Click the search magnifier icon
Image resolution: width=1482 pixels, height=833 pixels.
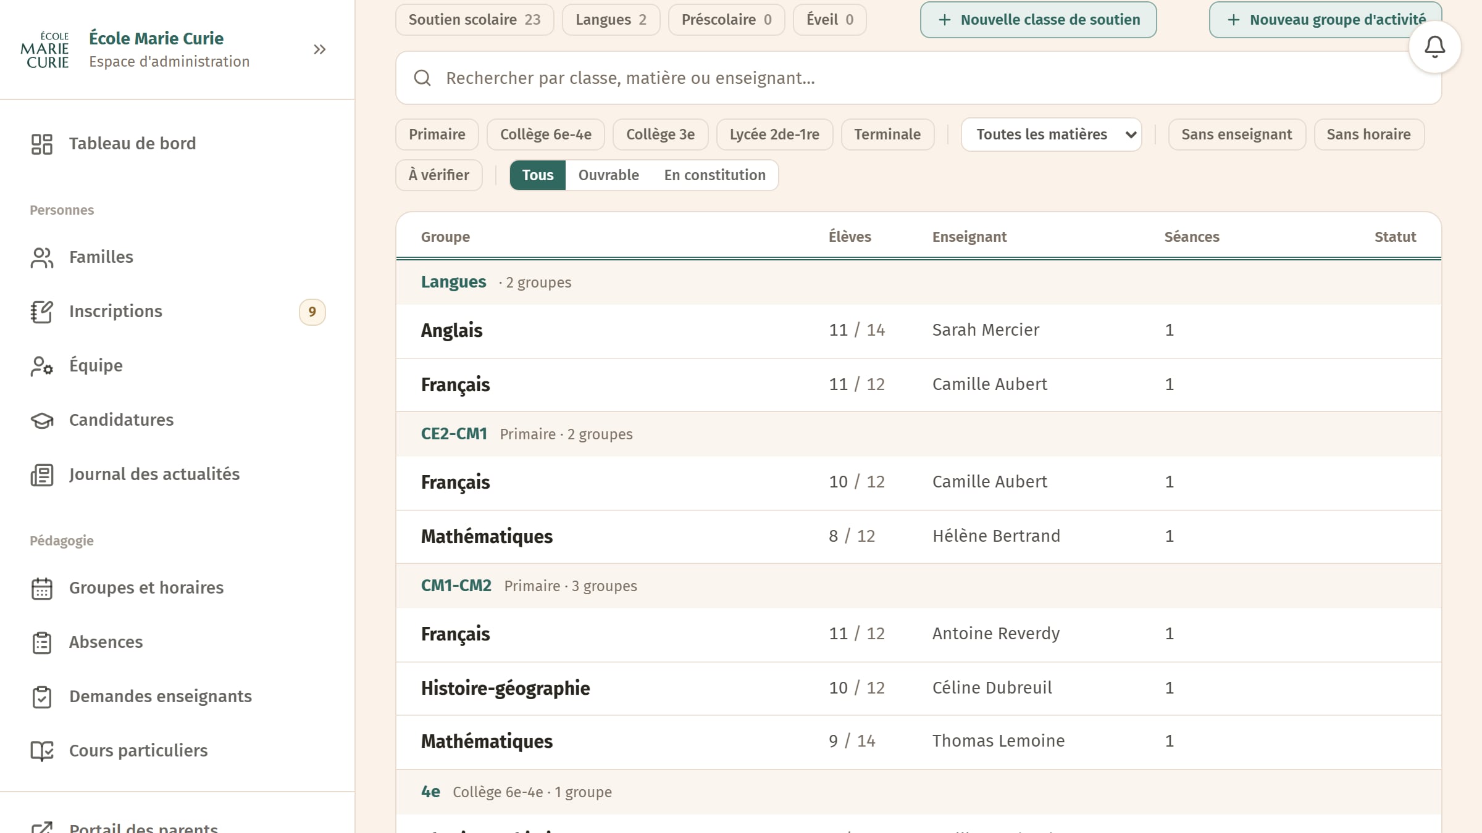click(422, 78)
